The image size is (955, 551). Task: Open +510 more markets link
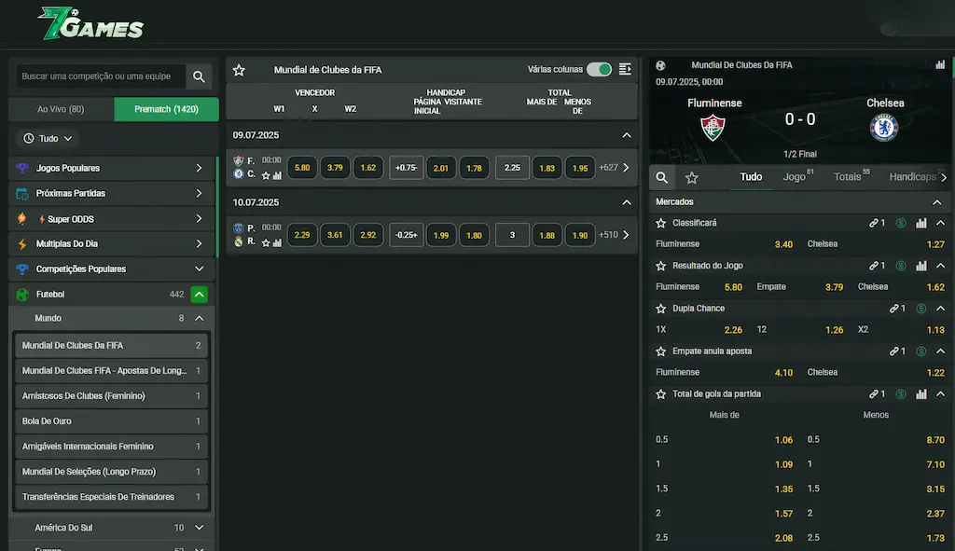(x=614, y=234)
